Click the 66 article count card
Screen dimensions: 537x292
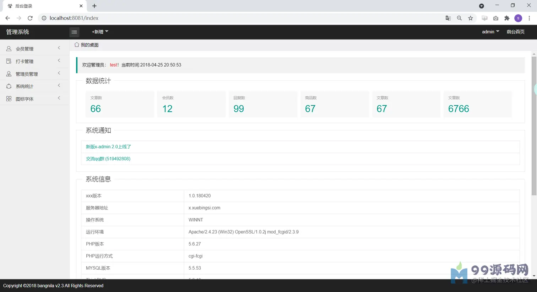(x=120, y=104)
